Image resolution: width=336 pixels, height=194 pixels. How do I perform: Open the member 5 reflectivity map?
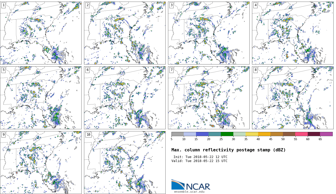click(41, 98)
